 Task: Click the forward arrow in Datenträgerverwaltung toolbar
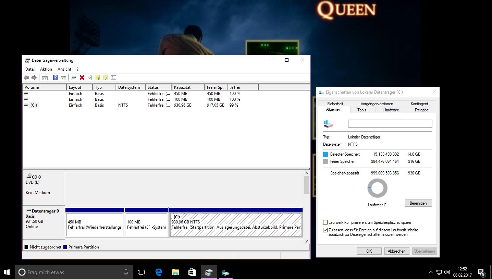tap(34, 78)
